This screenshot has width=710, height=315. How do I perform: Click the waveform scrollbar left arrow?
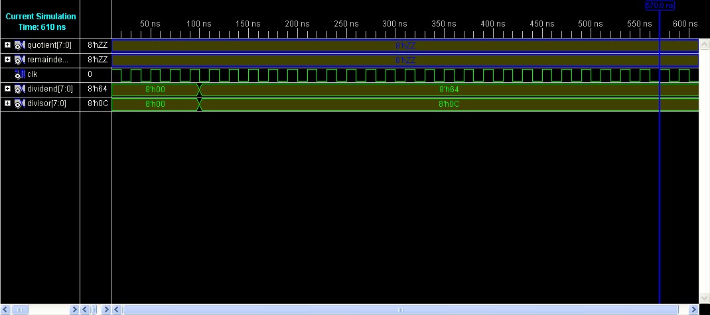tap(117, 310)
